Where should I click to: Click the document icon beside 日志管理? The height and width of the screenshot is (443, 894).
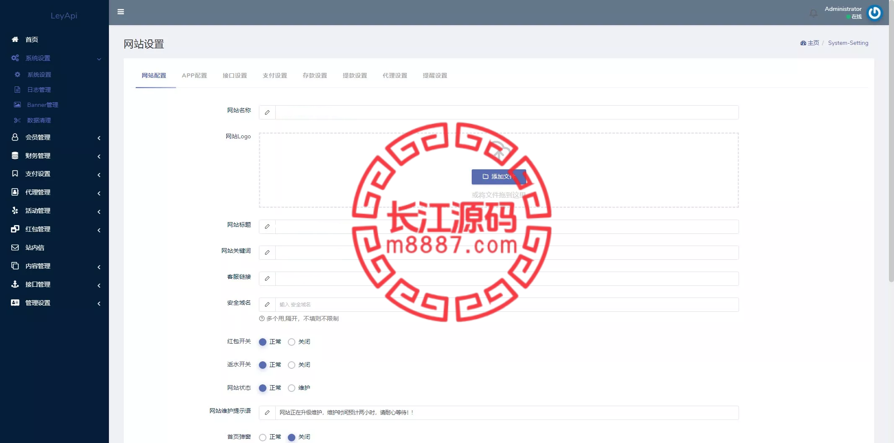(18, 90)
